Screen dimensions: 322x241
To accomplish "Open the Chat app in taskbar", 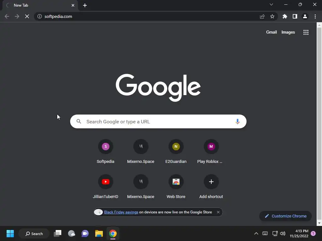I will (x=85, y=233).
